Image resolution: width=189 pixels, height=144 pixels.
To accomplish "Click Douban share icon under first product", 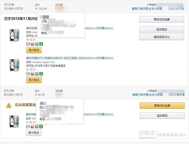I will (x=41, y=44).
